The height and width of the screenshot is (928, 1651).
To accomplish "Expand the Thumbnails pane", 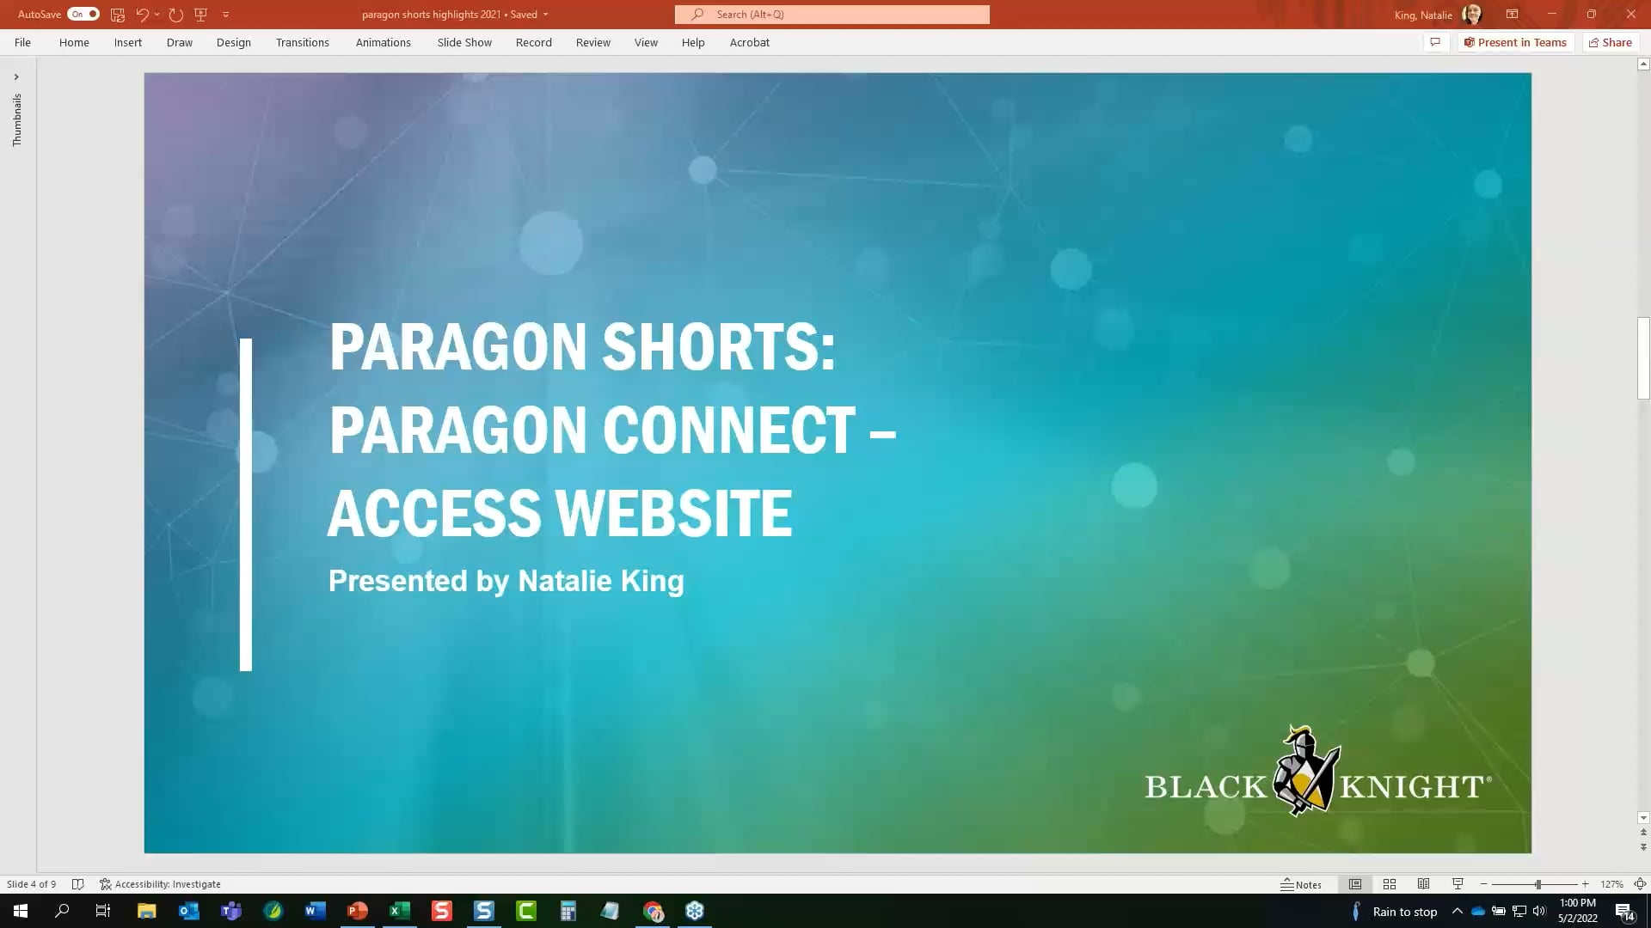I will click(x=16, y=77).
